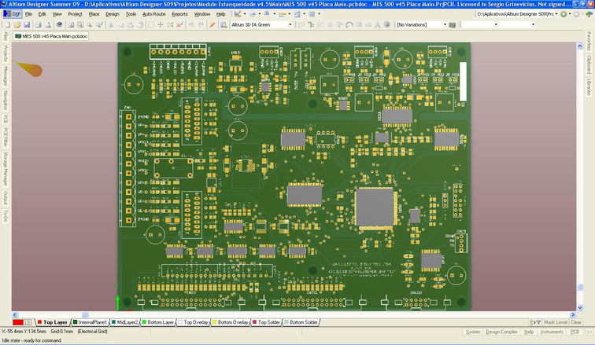Viewport: 595px width, 345px height.
Task: Switch to the InternalPlane1 layer tab
Action: (x=90, y=322)
